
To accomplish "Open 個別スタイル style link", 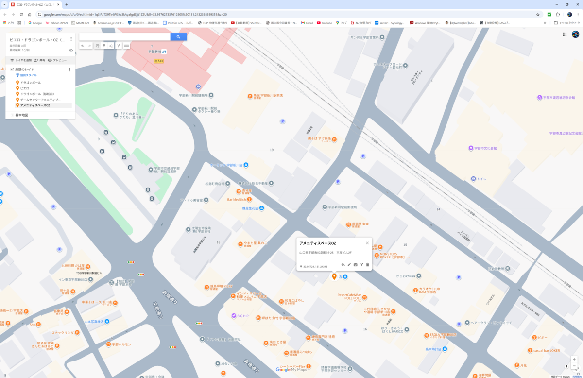I will tap(26, 75).
